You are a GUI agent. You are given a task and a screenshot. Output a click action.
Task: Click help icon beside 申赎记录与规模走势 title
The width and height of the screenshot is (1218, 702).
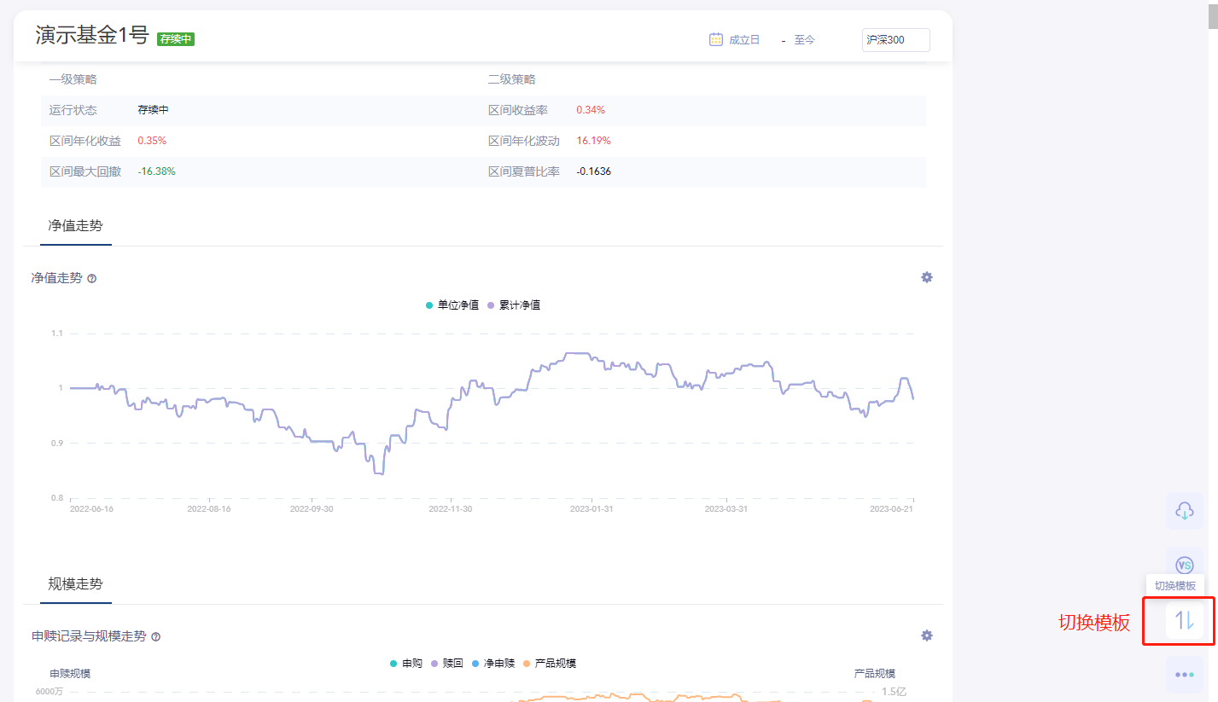click(156, 637)
